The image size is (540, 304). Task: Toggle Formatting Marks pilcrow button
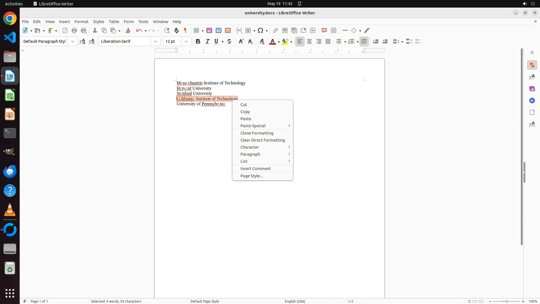(185, 30)
